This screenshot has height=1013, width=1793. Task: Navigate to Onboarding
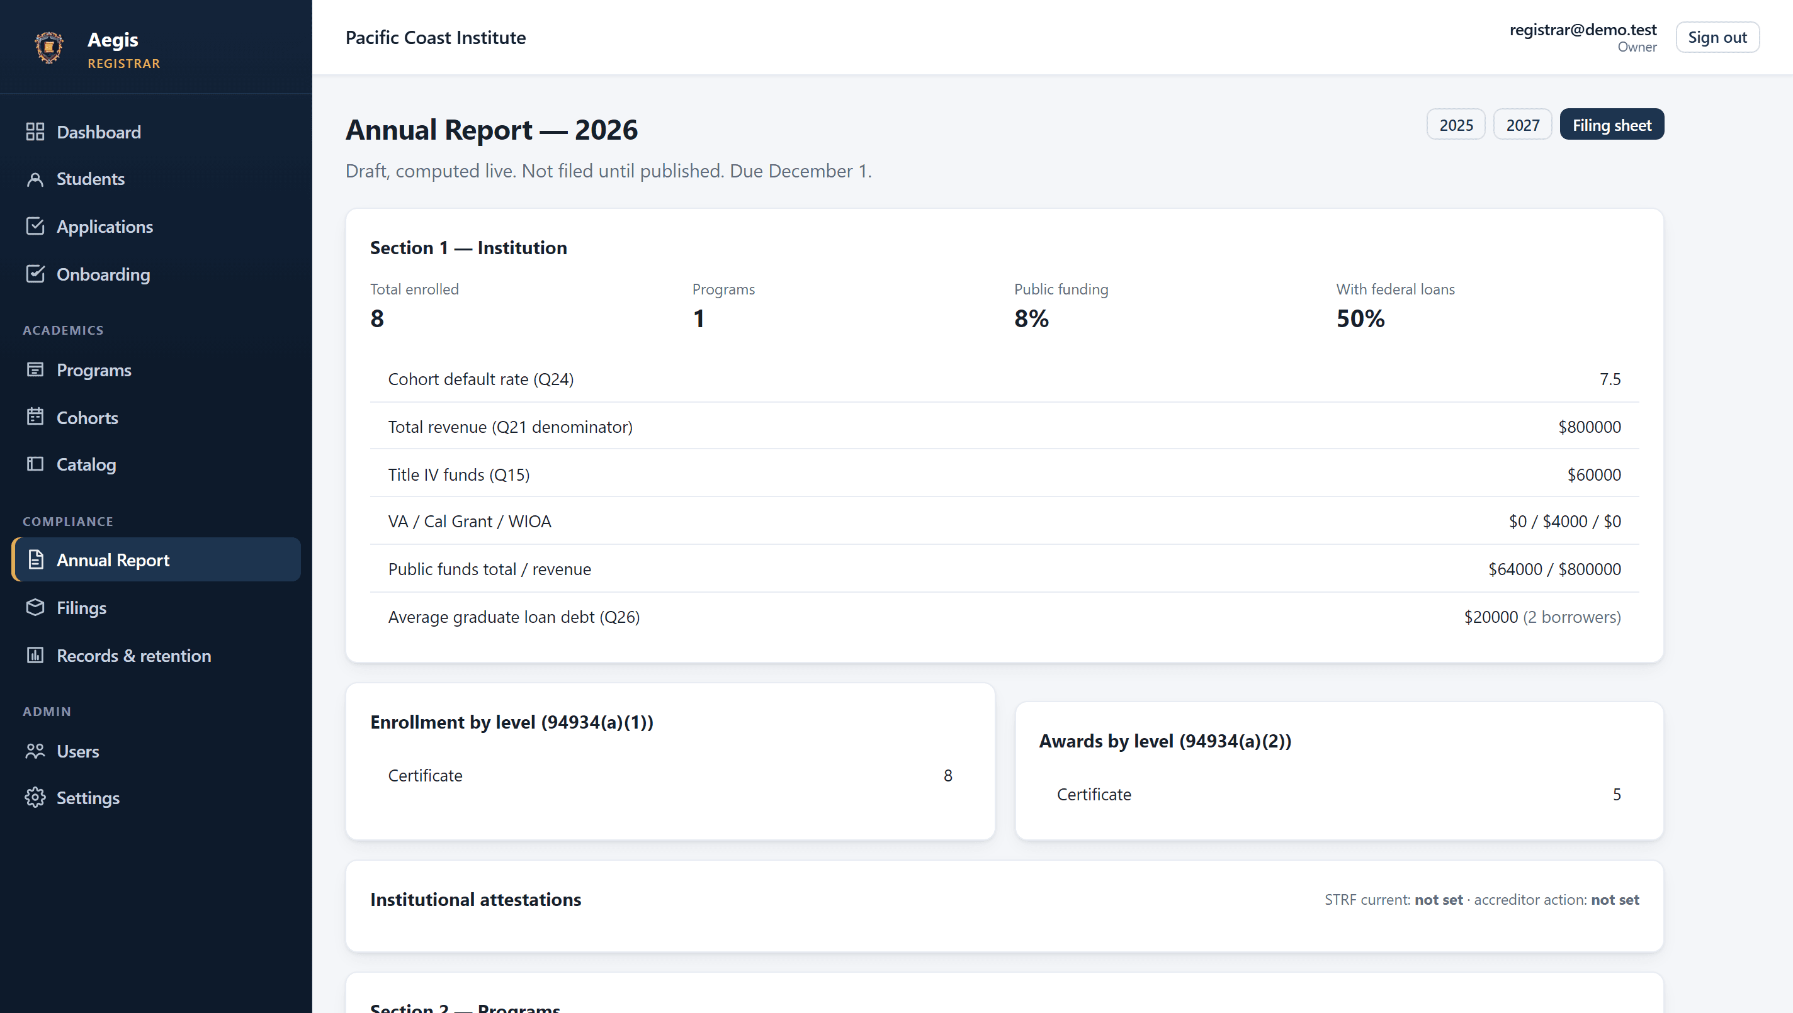156,274
